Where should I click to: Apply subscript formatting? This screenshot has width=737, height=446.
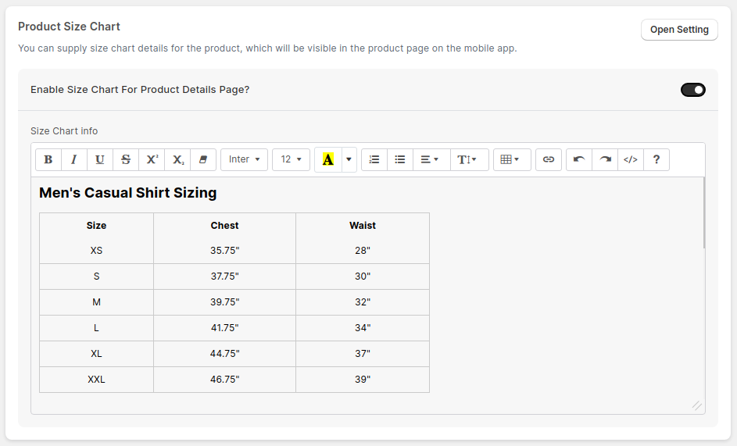pos(177,160)
